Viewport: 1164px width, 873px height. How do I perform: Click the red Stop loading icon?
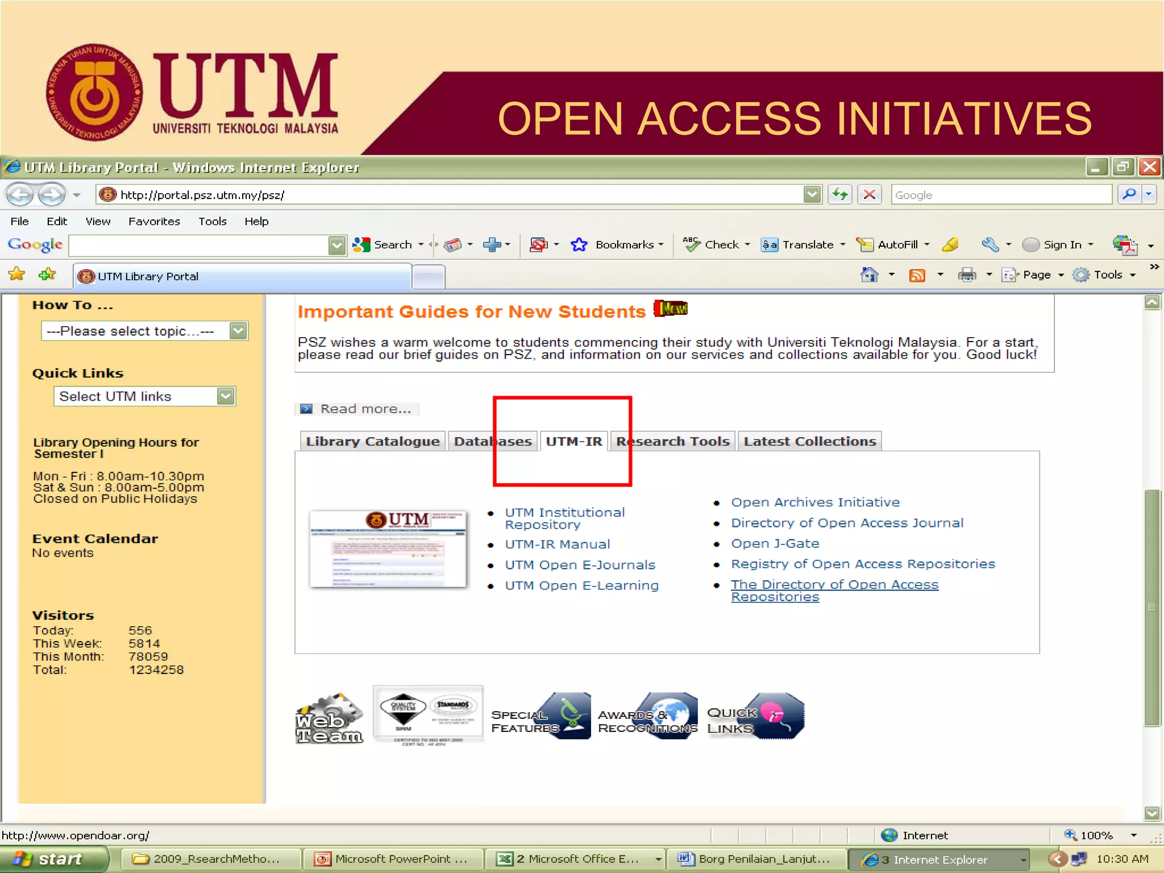[x=869, y=195]
